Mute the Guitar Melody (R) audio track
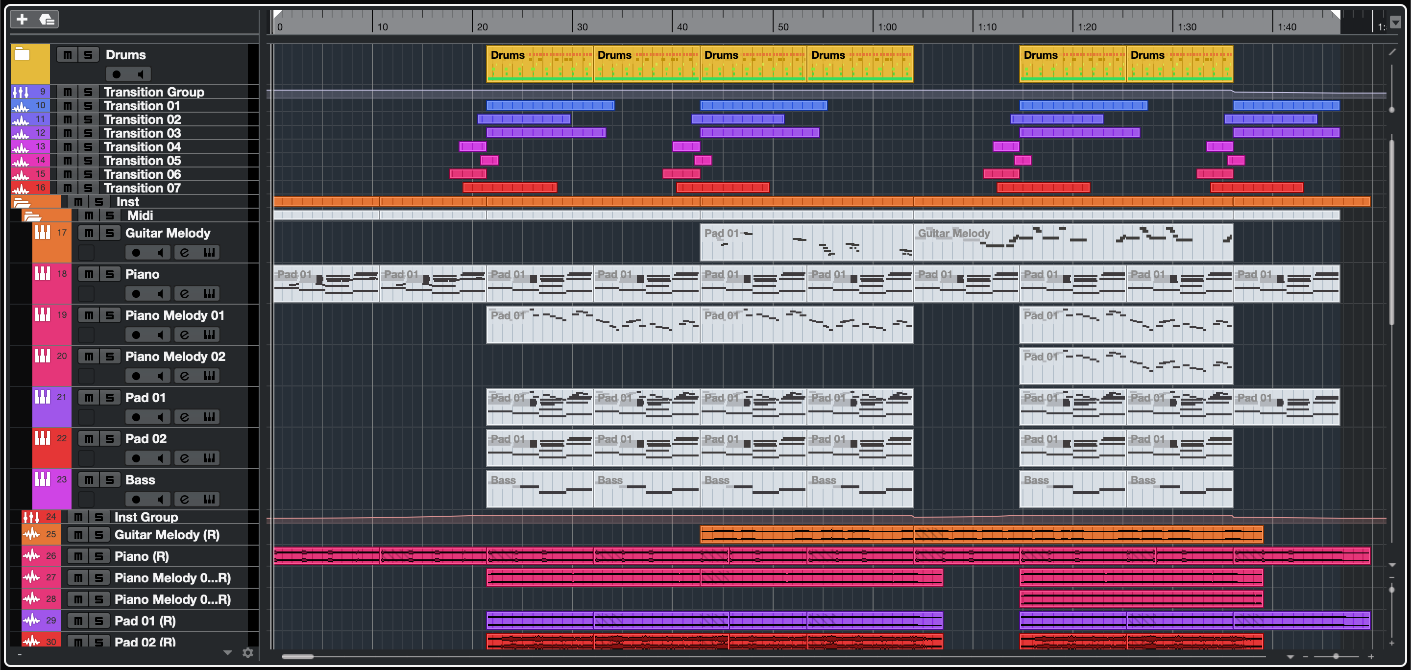The image size is (1411, 670). pyautogui.click(x=78, y=535)
